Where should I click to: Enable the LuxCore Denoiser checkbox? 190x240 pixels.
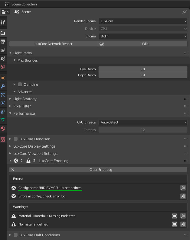click(16, 139)
